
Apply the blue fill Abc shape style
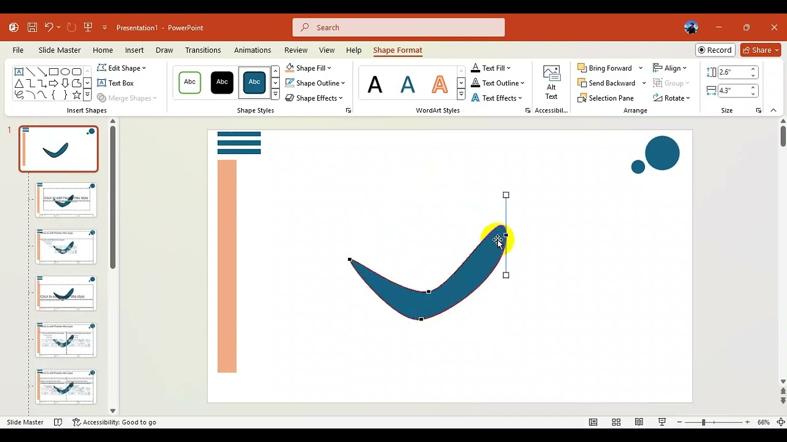click(254, 82)
